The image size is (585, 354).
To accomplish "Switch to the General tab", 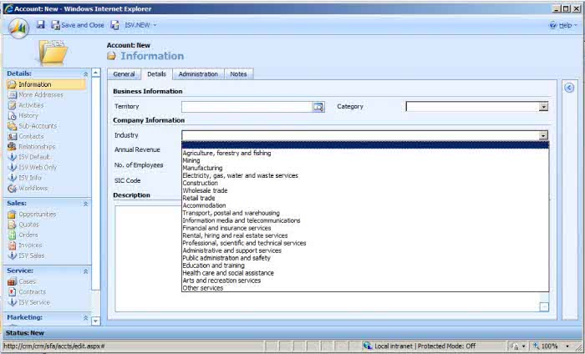I will coord(124,74).
